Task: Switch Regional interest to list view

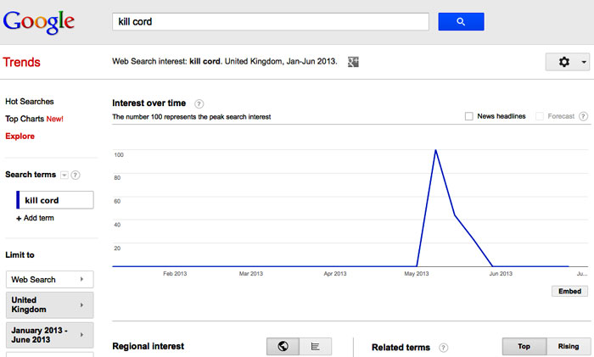Action: tap(315, 346)
